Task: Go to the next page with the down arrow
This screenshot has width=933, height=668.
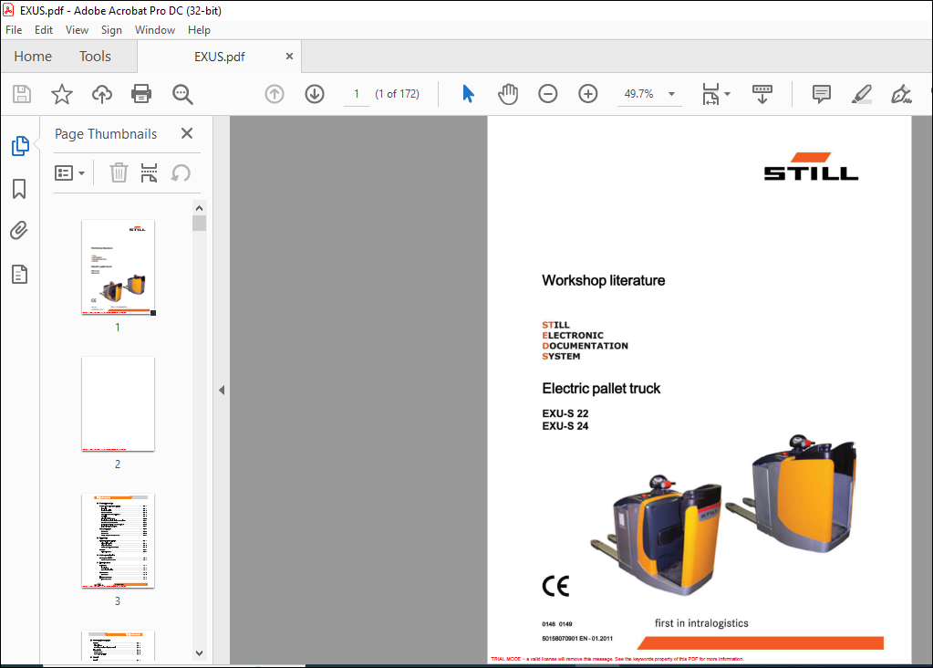Action: point(315,94)
